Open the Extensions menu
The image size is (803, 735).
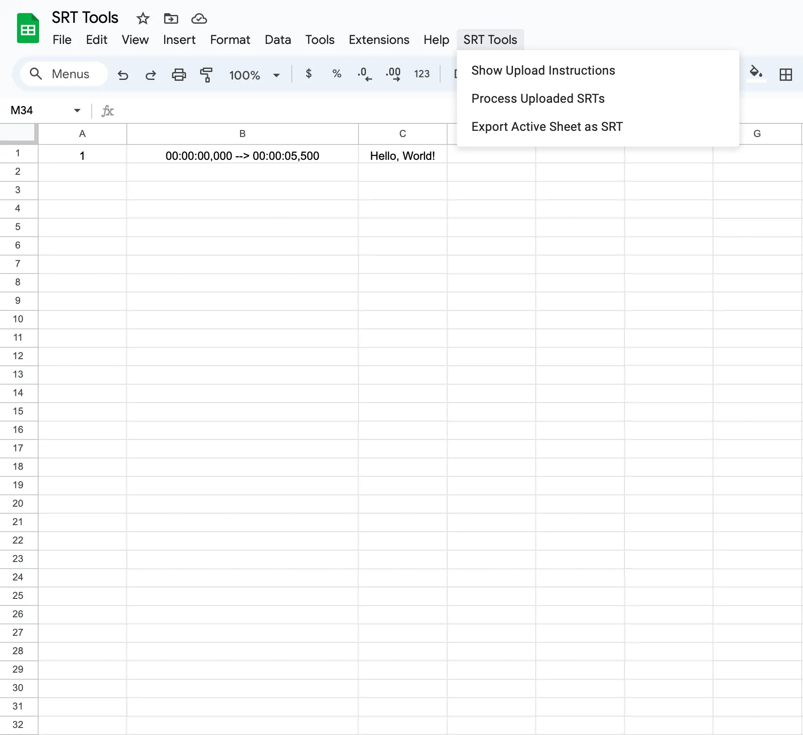click(379, 40)
